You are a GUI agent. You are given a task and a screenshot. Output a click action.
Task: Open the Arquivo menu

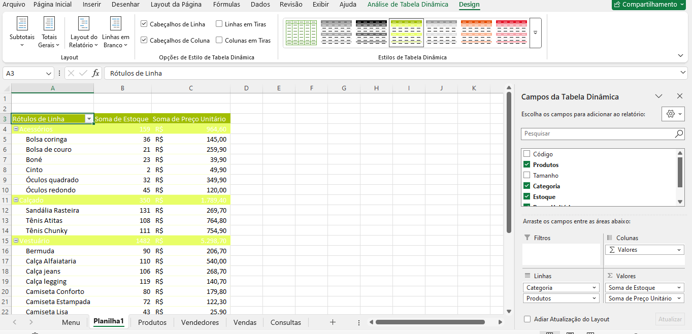pyautogui.click(x=14, y=5)
